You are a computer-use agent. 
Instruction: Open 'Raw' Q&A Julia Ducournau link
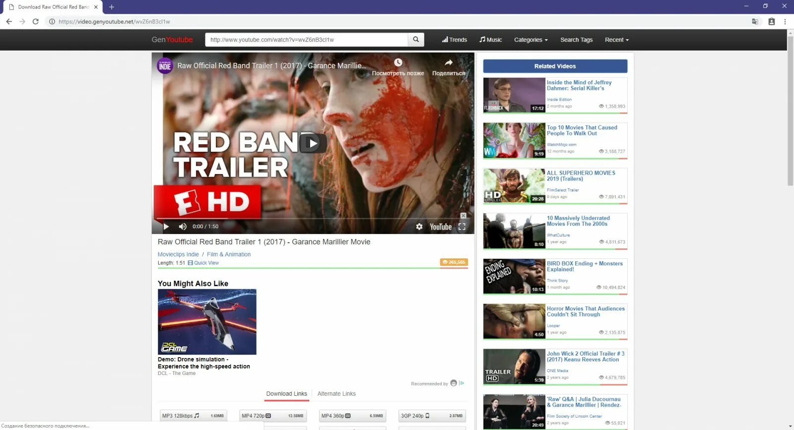pos(584,402)
